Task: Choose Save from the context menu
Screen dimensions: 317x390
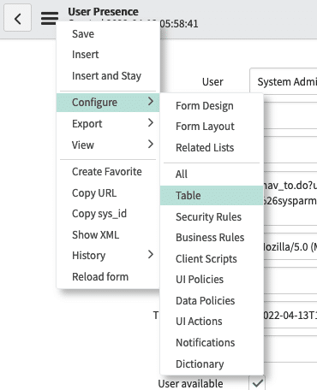Action: (x=108, y=34)
